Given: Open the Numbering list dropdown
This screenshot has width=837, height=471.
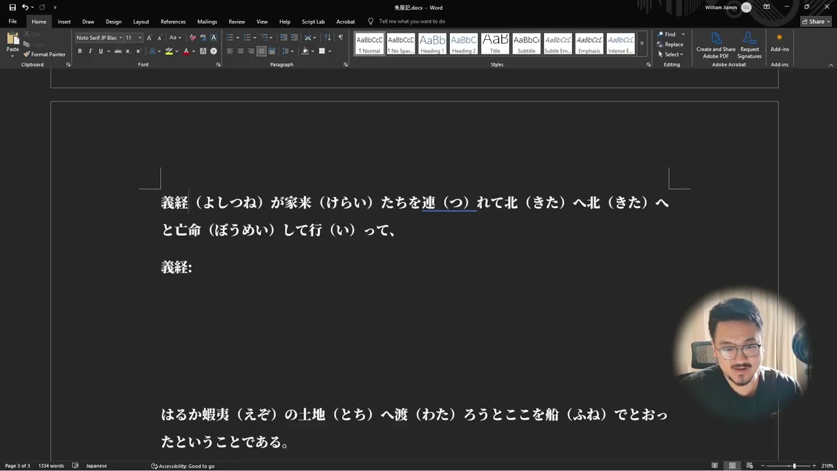Looking at the screenshot, I should point(255,38).
